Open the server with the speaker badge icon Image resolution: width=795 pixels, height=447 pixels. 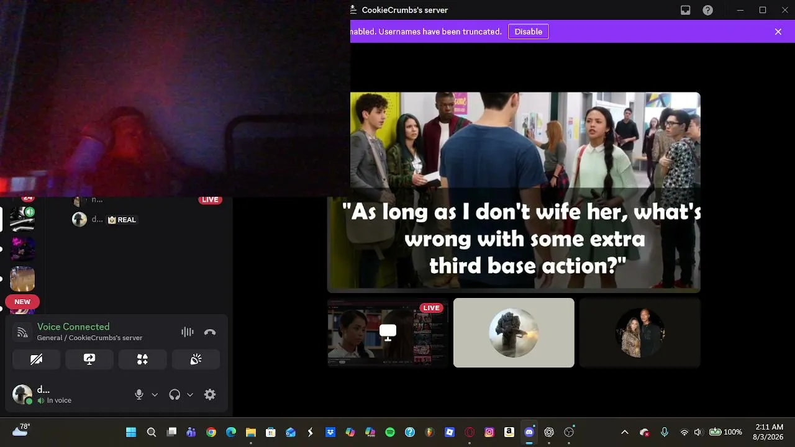[22, 219]
